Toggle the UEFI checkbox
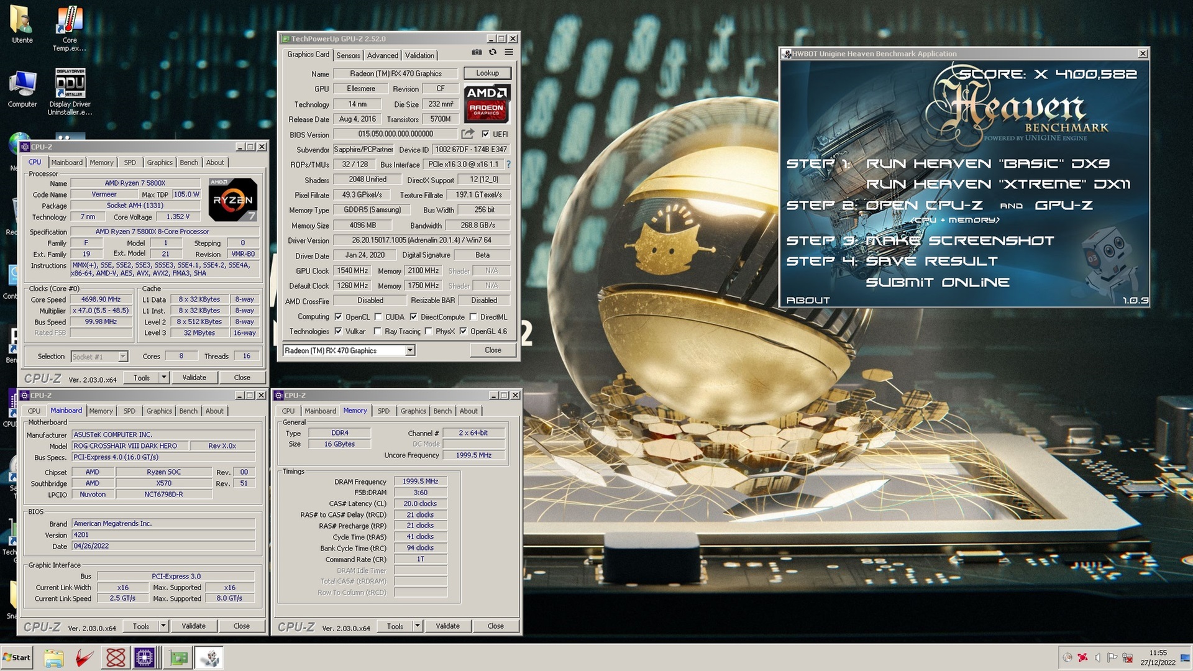The width and height of the screenshot is (1193, 671). [485, 134]
